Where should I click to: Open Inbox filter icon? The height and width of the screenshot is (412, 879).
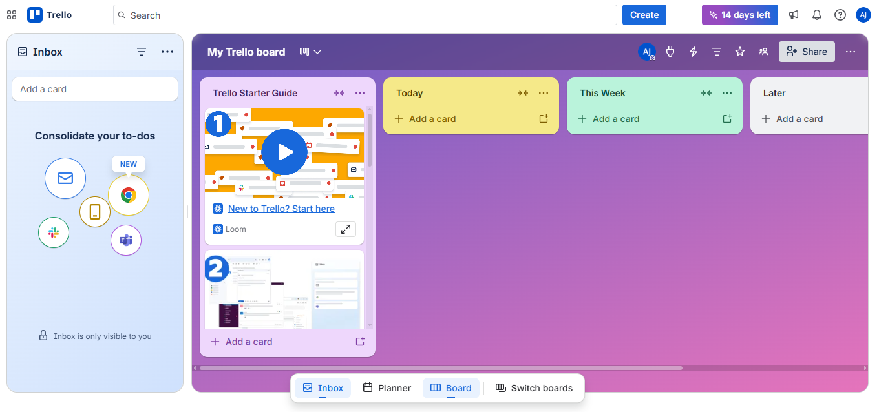(x=142, y=52)
